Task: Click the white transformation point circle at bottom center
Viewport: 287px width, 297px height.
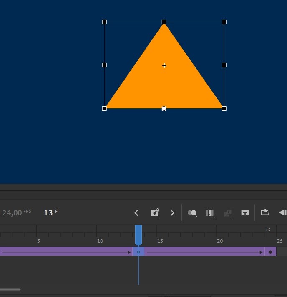Action: tap(164, 109)
